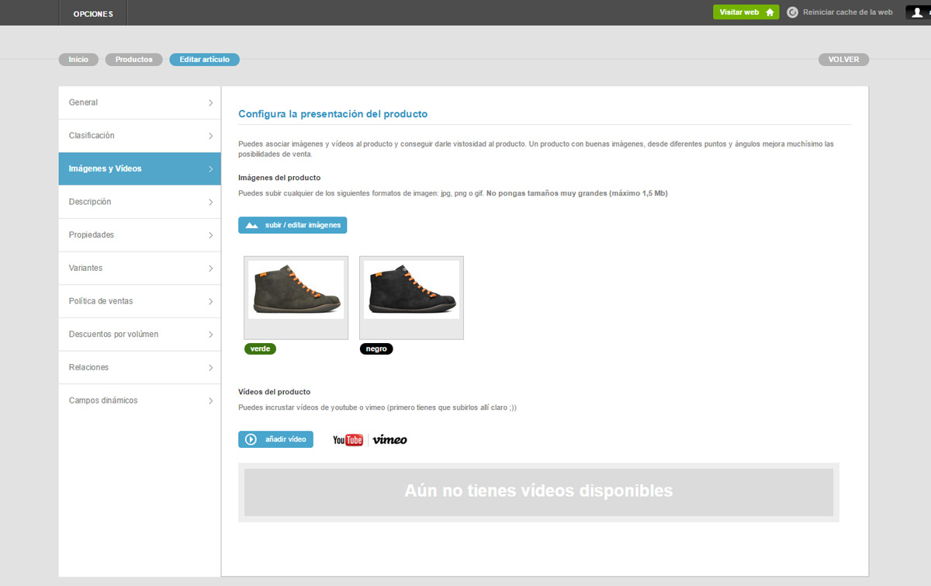This screenshot has width=931, height=586.
Task: Click the Imágenes del producto label
Action: [x=279, y=178]
